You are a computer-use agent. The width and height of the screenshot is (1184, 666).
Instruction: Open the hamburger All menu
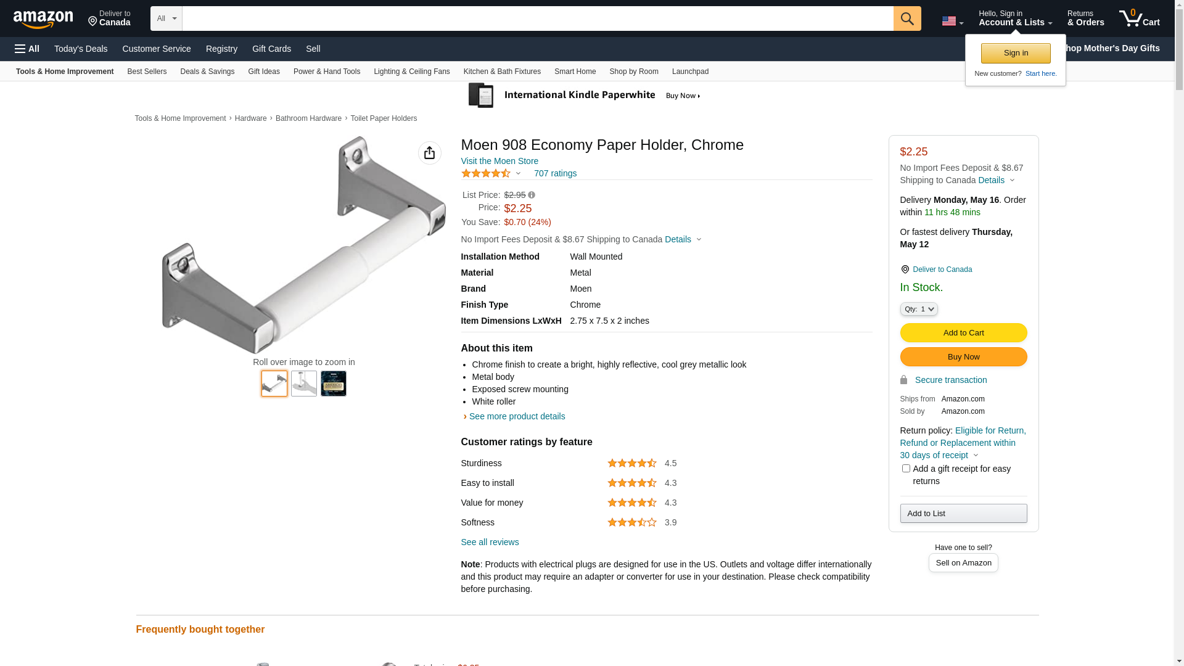point(27,49)
